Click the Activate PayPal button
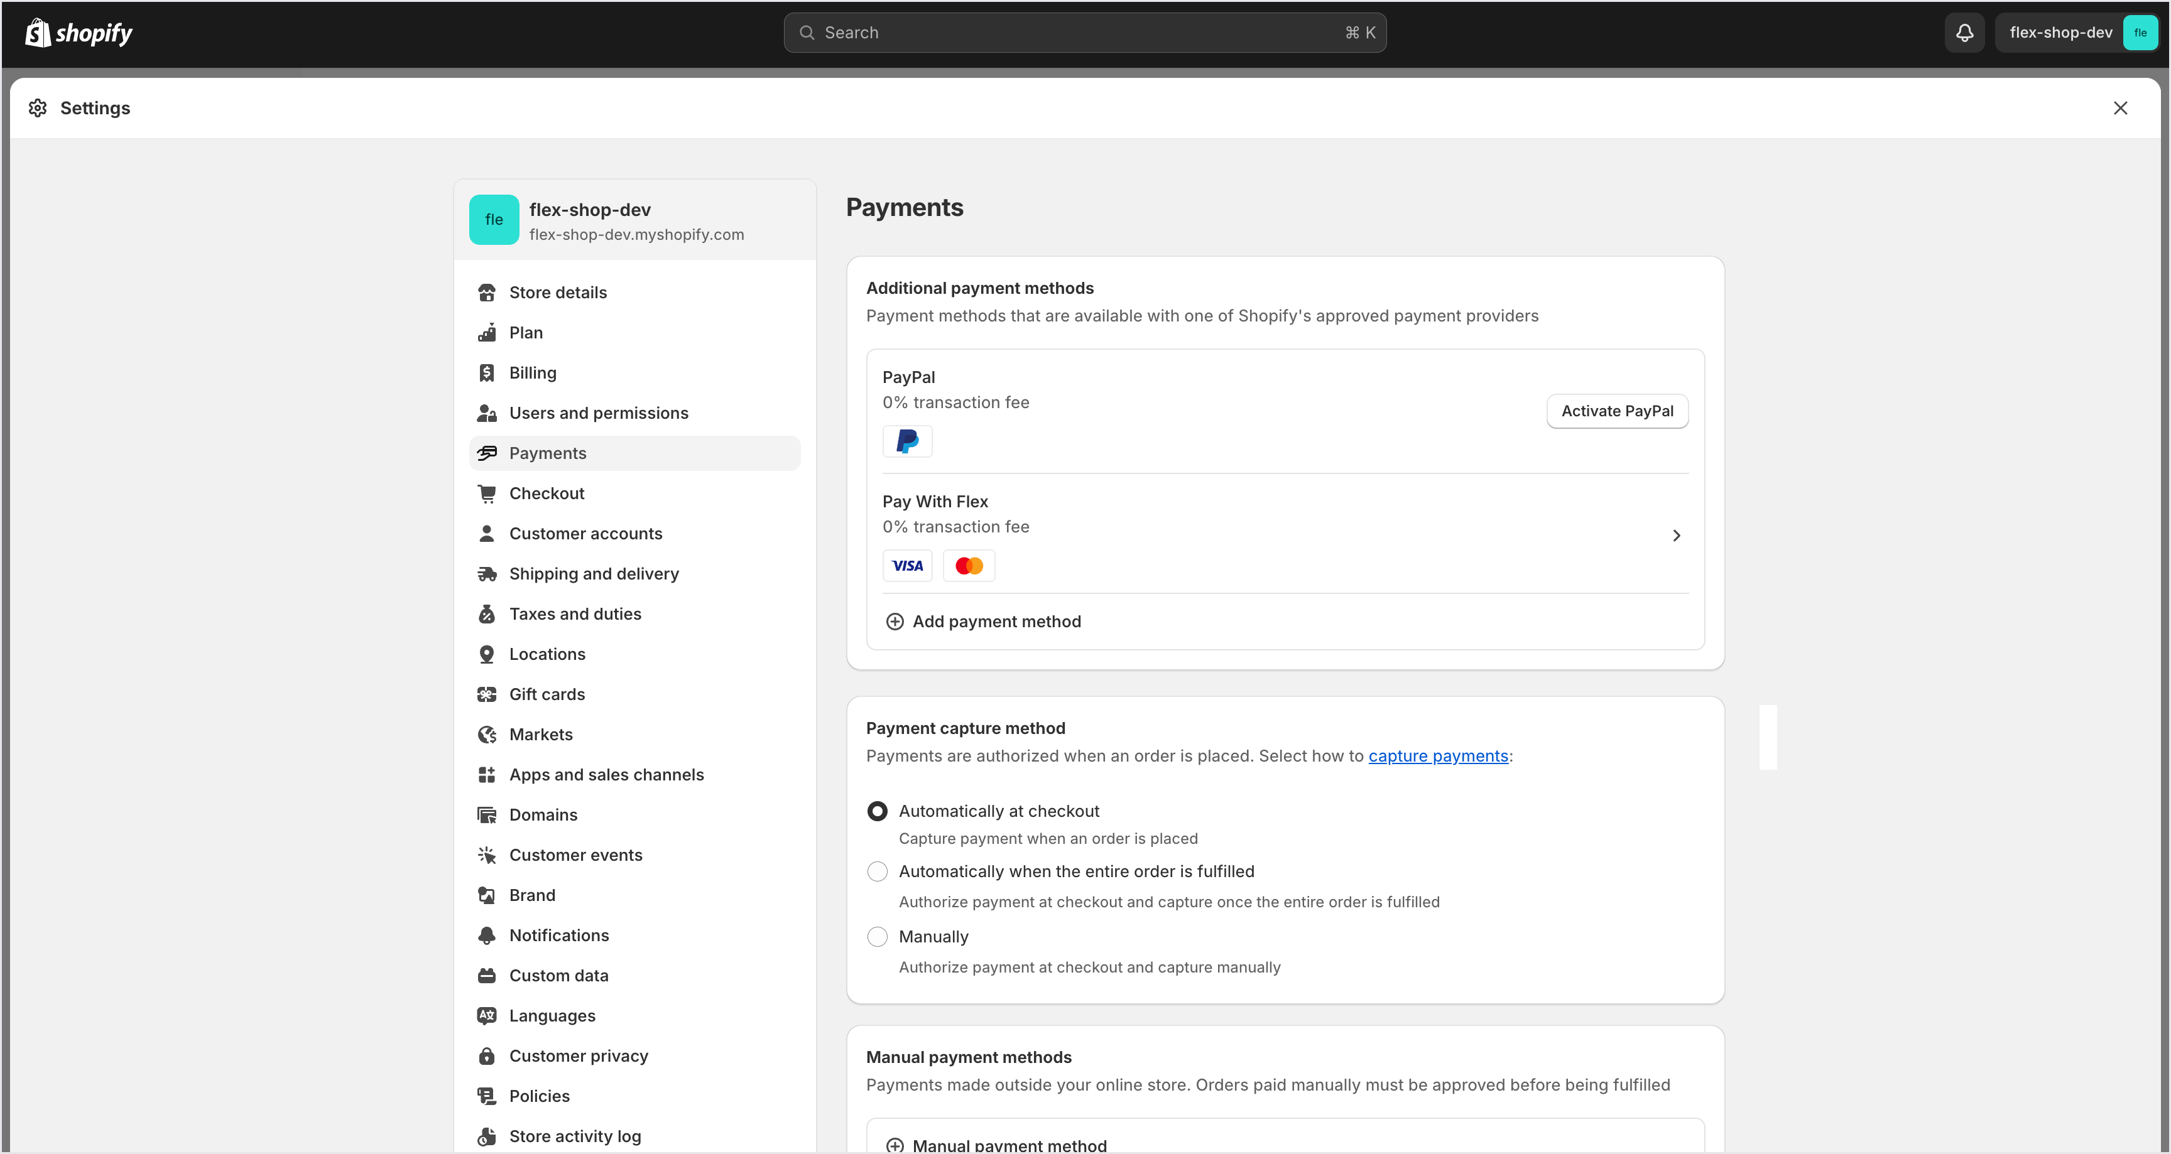 coord(1616,411)
